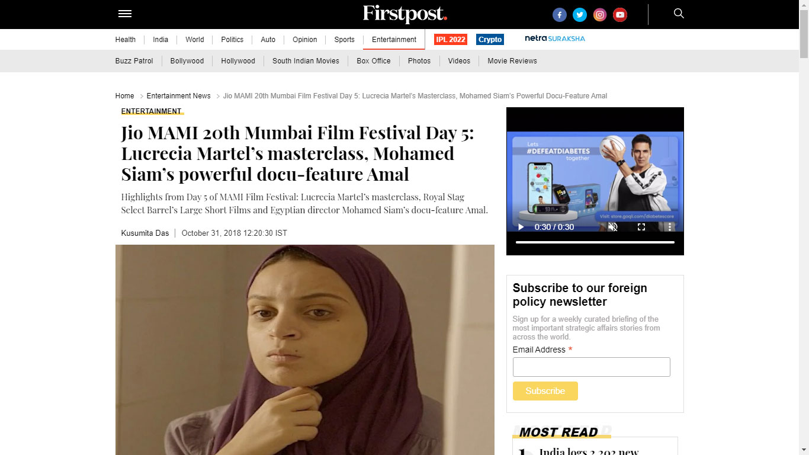
Task: Unmute the video ad
Action: pos(613,227)
